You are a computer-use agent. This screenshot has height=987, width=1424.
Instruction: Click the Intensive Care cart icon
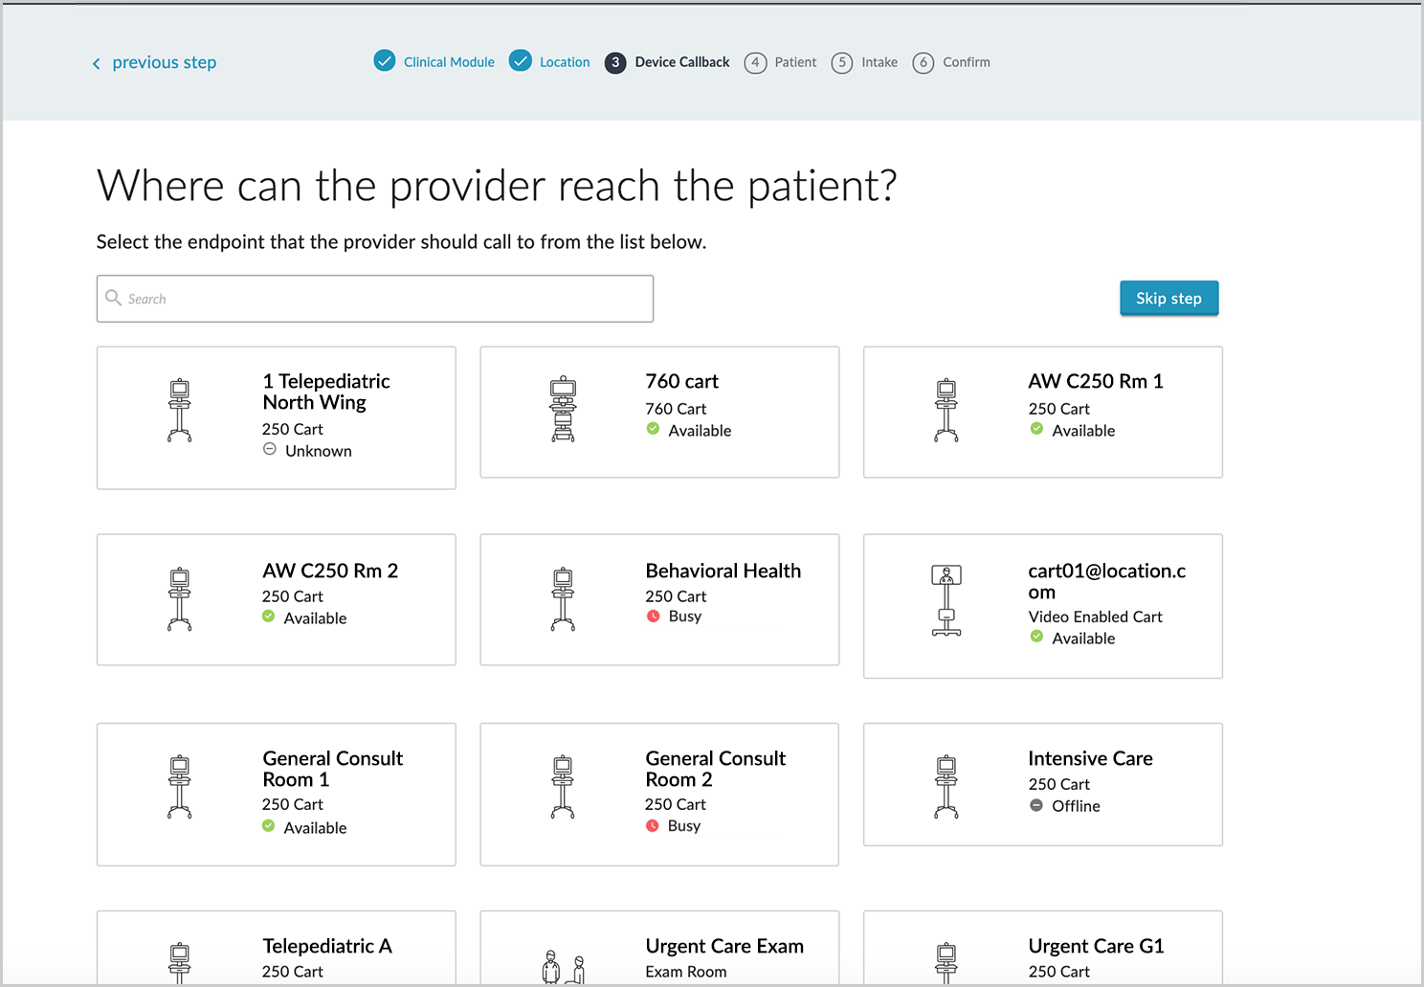[946, 787]
